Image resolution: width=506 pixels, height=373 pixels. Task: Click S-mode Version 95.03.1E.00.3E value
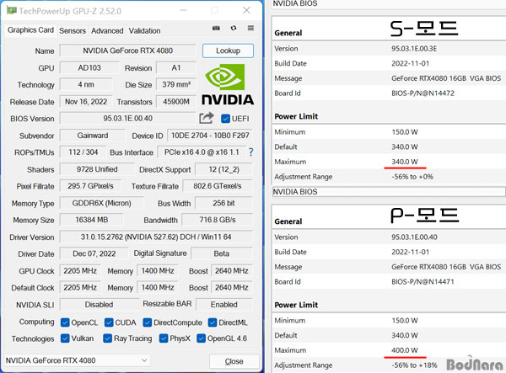(x=414, y=49)
